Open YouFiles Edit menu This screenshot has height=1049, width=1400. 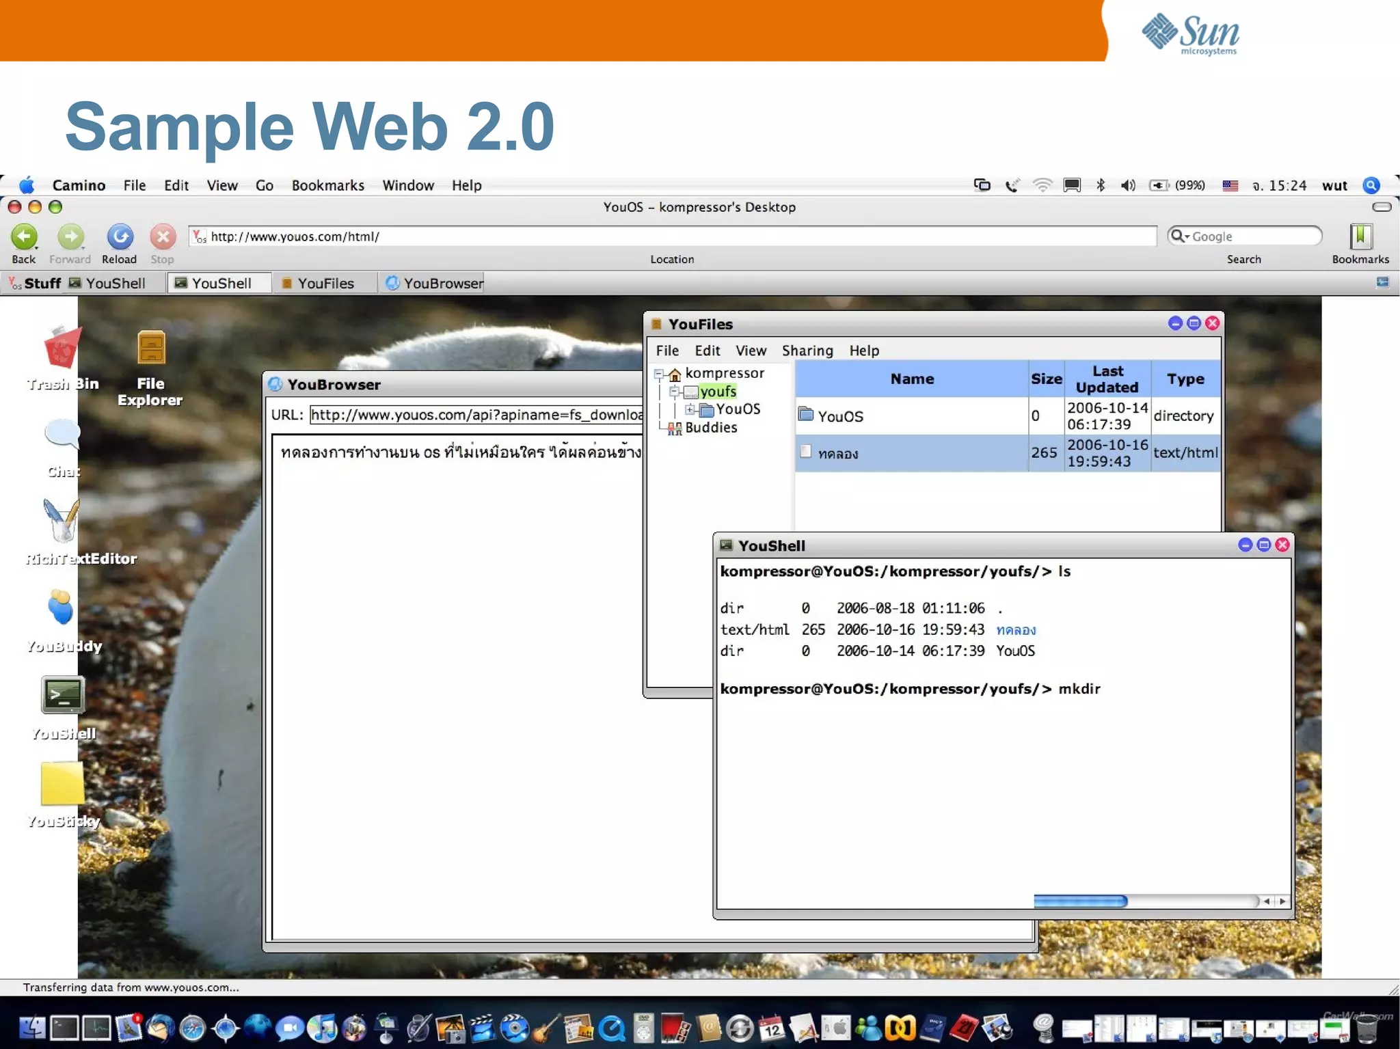click(708, 351)
